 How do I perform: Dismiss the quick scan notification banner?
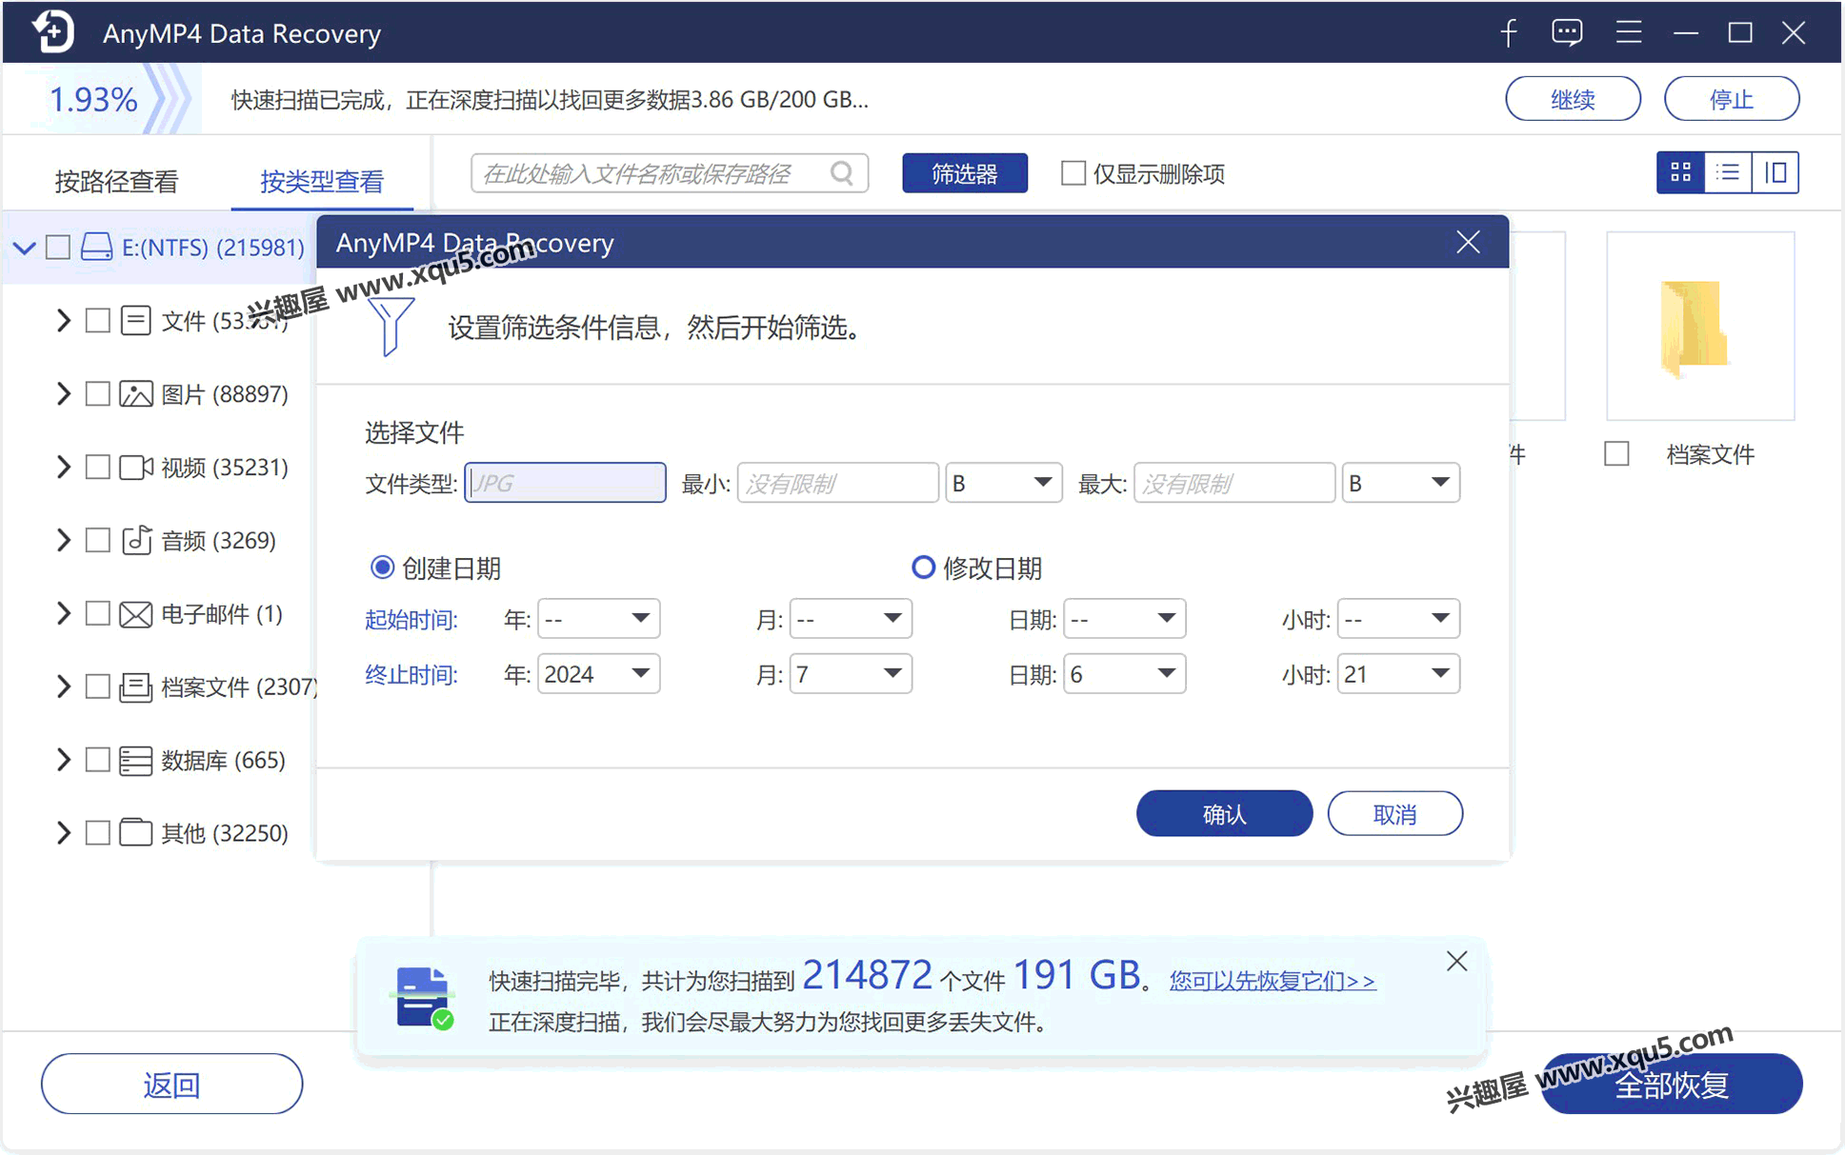(1456, 962)
